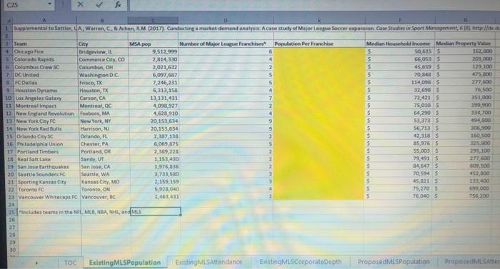The height and width of the screenshot is (269, 500).
Task: Click the 'Commerce City, CO' city cell
Action: (104, 59)
